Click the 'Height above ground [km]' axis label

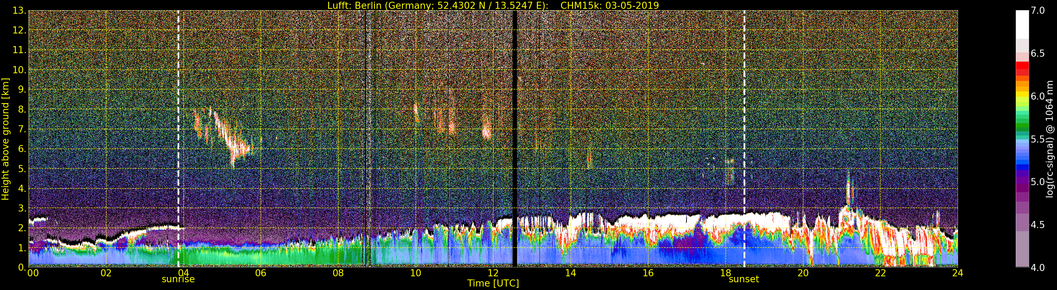[5, 139]
